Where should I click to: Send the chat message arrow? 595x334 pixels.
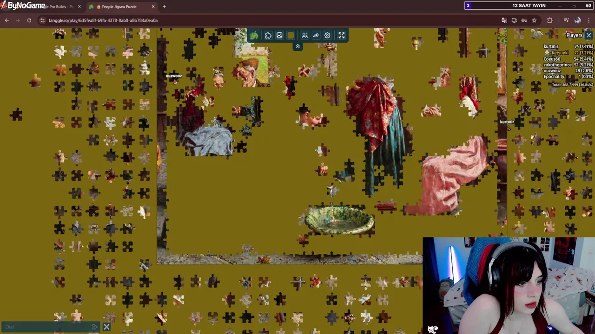[95, 327]
